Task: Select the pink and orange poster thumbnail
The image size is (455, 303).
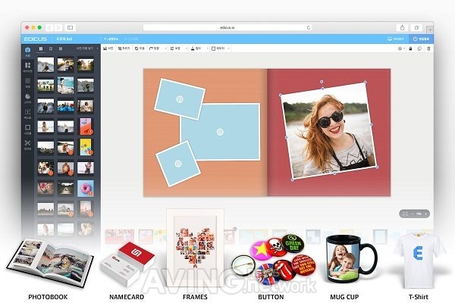Action: (x=86, y=127)
